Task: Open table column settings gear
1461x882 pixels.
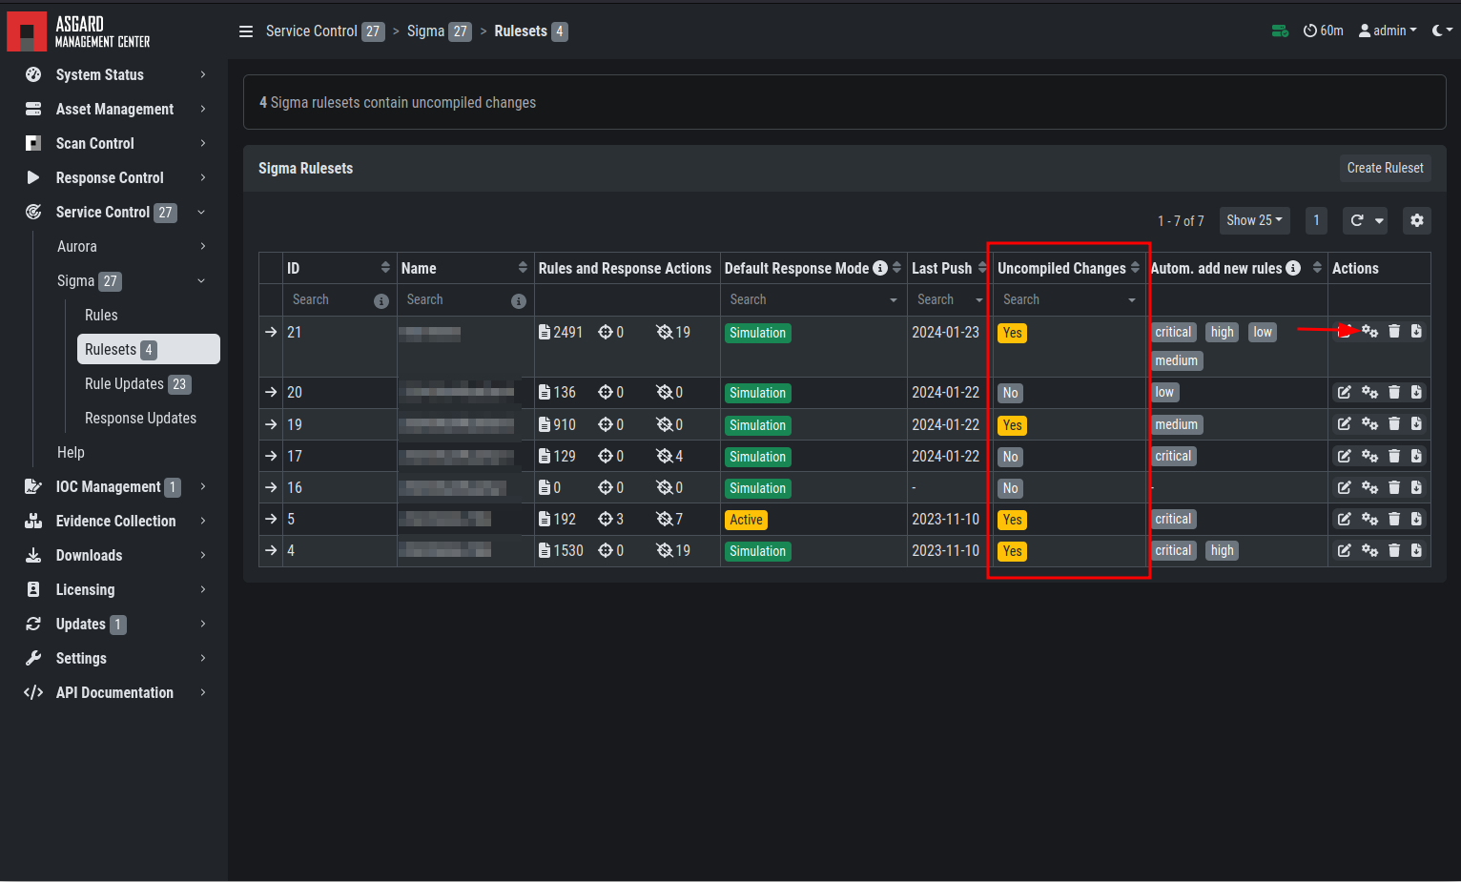Action: (1417, 220)
